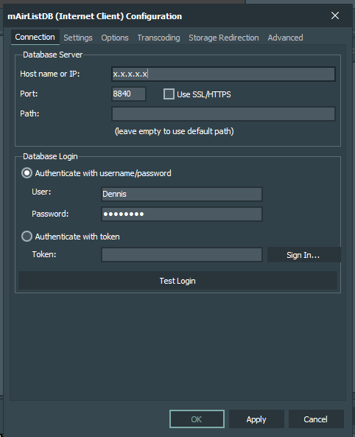Run the Test Login button
The height and width of the screenshot is (437, 355).
pos(177,281)
